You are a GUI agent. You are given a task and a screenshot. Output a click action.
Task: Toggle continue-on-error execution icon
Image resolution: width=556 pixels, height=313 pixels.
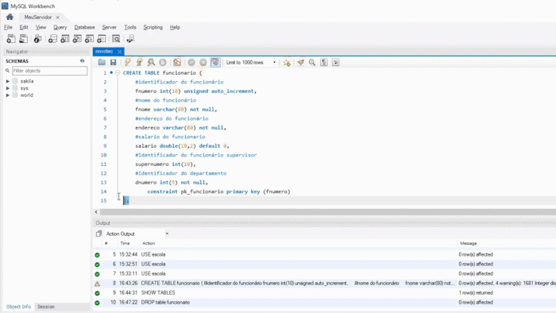coord(177,63)
